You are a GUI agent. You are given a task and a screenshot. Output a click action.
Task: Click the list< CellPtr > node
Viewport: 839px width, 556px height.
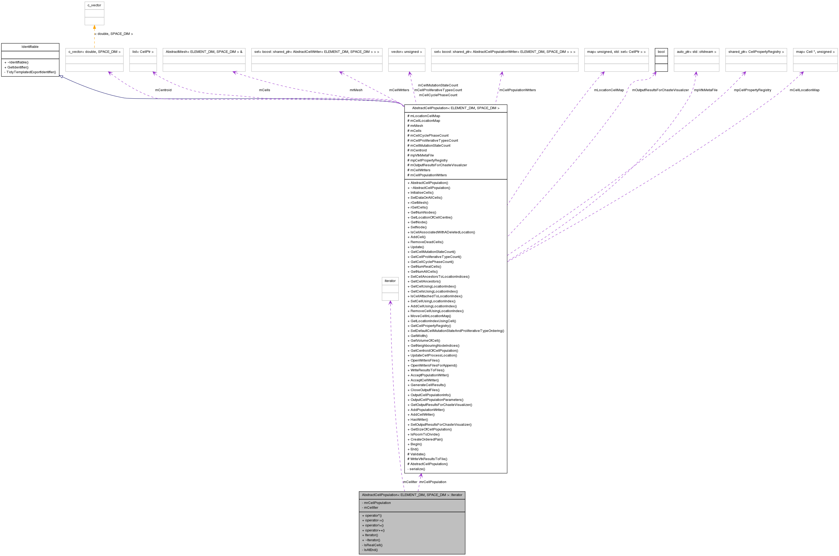click(x=143, y=52)
